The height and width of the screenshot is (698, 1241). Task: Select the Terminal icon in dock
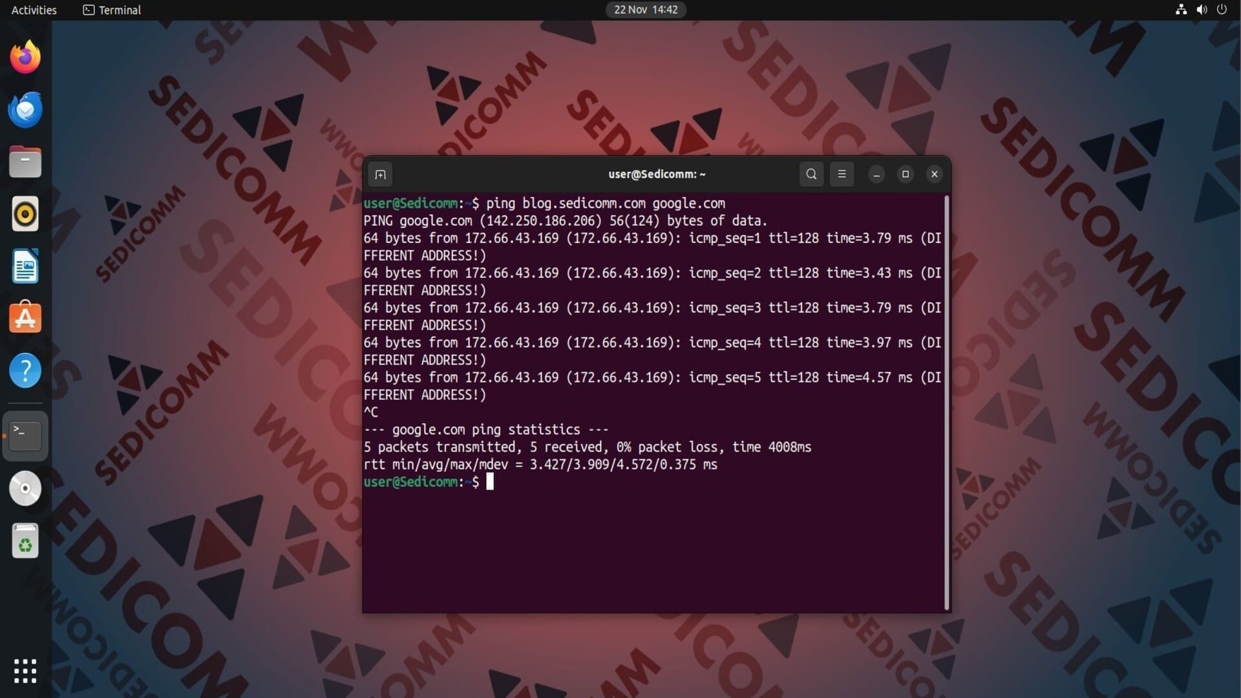25,436
